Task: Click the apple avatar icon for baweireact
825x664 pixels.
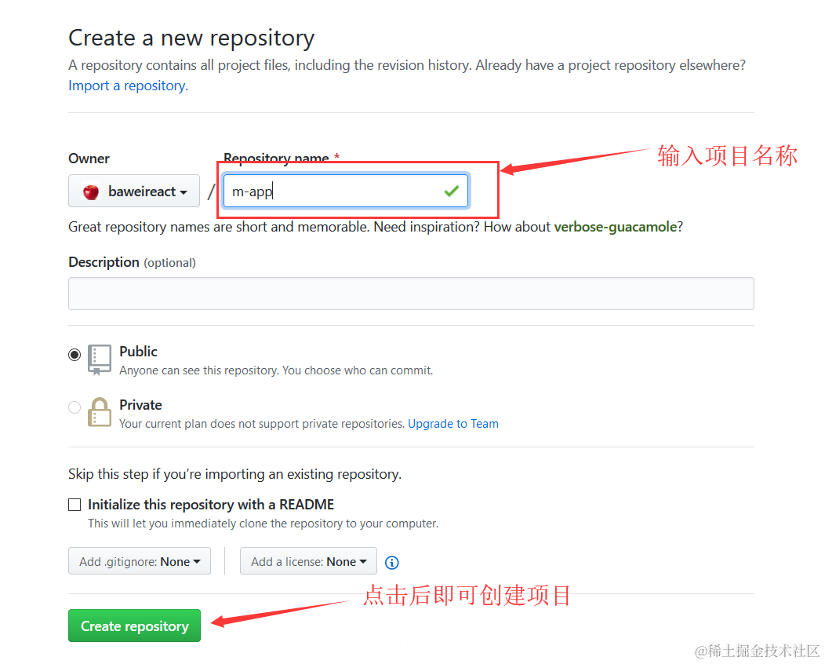Action: click(x=90, y=192)
